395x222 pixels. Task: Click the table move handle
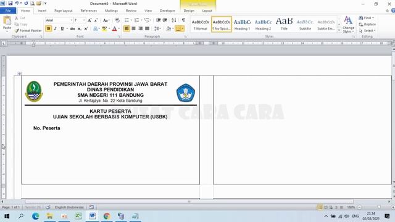(x=20, y=73)
